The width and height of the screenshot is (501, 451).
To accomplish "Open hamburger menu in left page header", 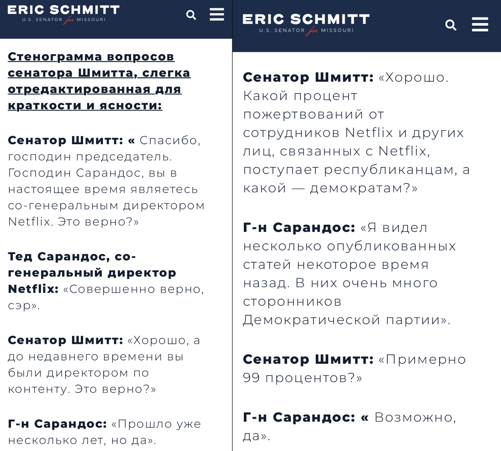I will point(217,15).
